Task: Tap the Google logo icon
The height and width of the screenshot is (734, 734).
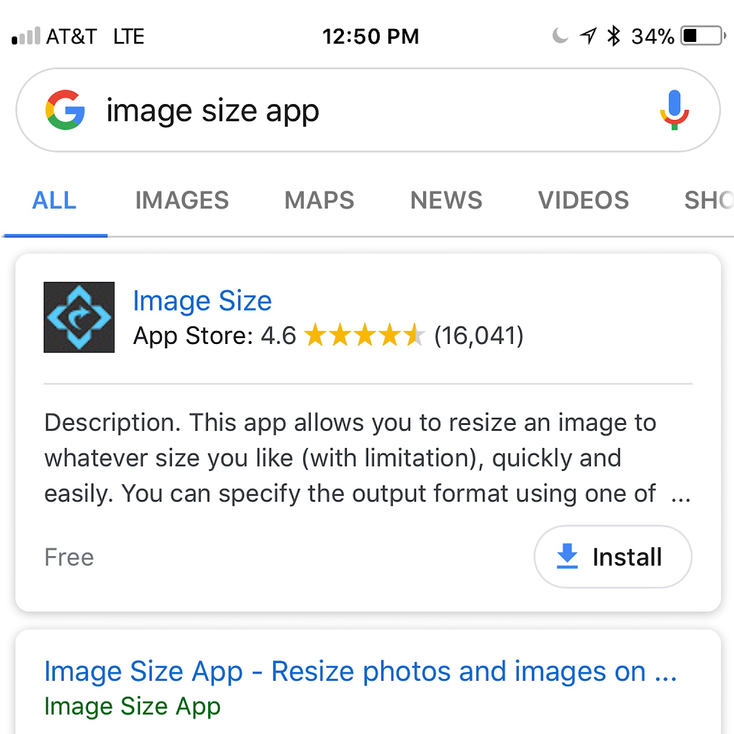Action: click(x=65, y=110)
